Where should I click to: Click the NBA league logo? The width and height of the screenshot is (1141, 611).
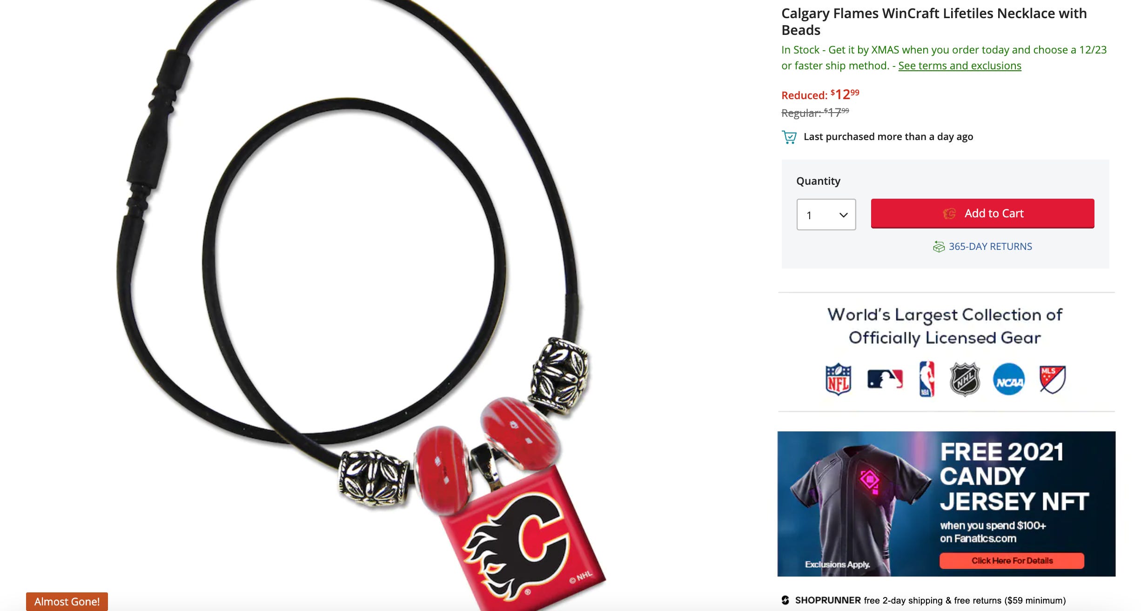(x=927, y=379)
